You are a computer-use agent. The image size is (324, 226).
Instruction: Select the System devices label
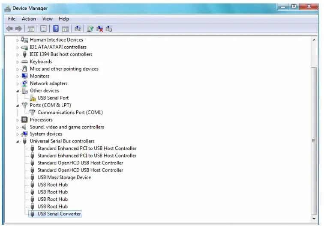coord(46,134)
